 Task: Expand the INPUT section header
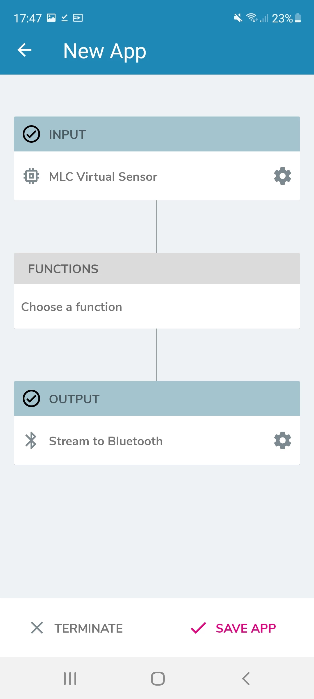point(157,134)
